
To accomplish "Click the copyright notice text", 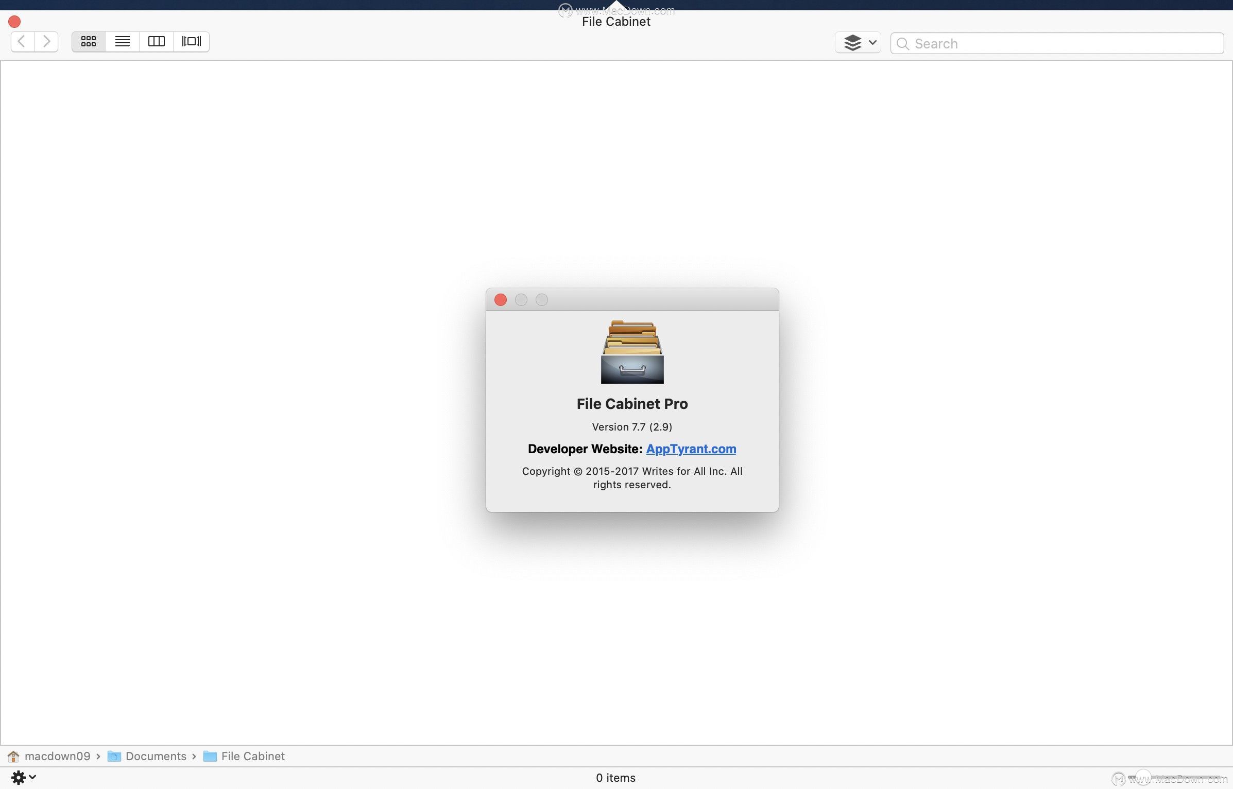I will 632,478.
